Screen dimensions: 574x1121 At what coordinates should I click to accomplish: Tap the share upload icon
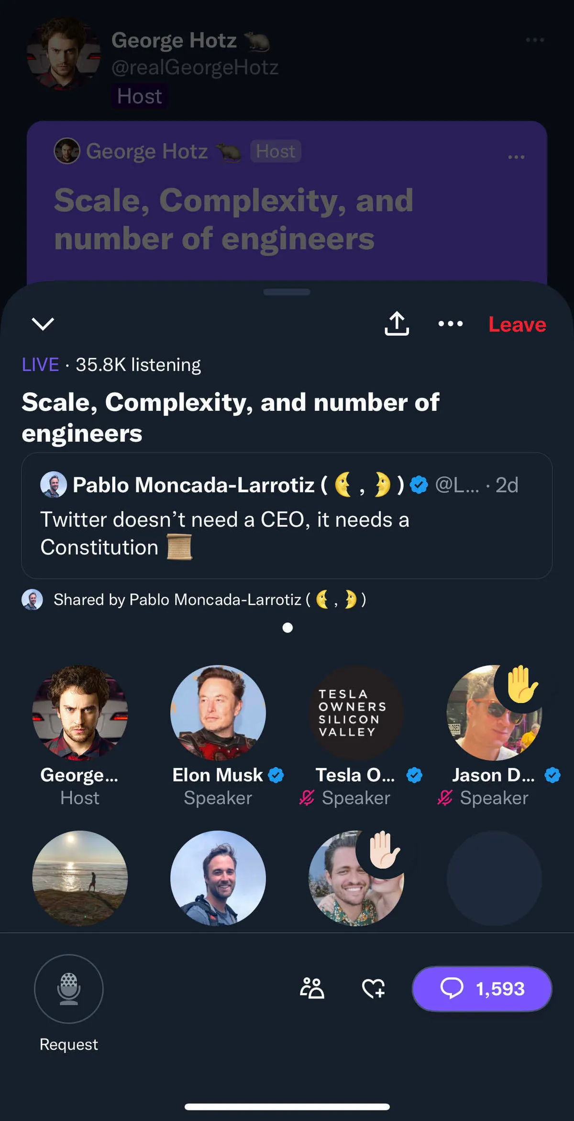[397, 324]
